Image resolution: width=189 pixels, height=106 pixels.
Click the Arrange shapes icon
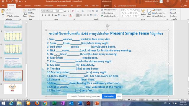[x=143, y=11]
